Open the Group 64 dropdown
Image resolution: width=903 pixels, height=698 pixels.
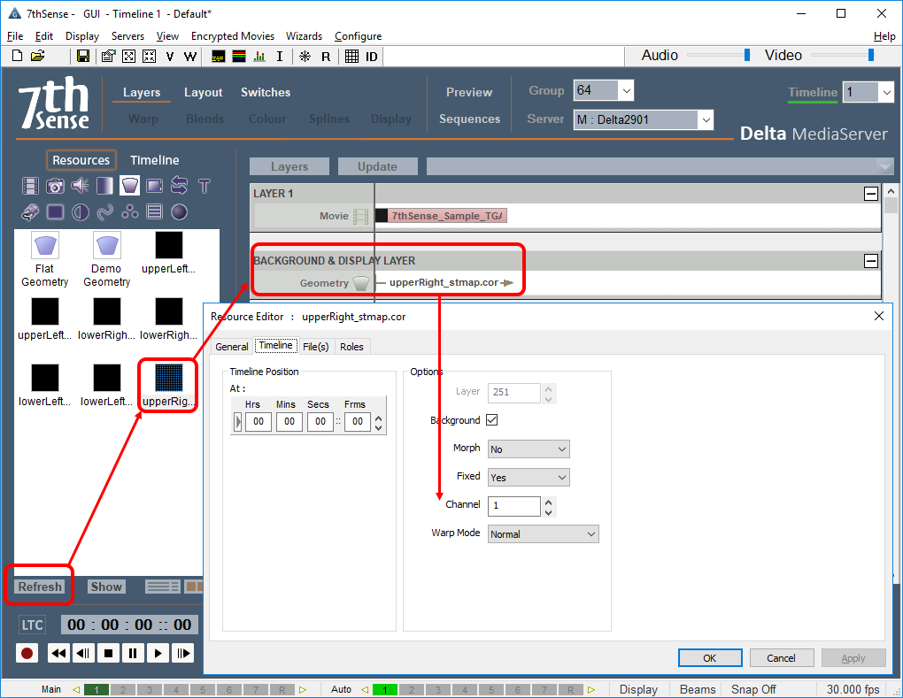627,91
